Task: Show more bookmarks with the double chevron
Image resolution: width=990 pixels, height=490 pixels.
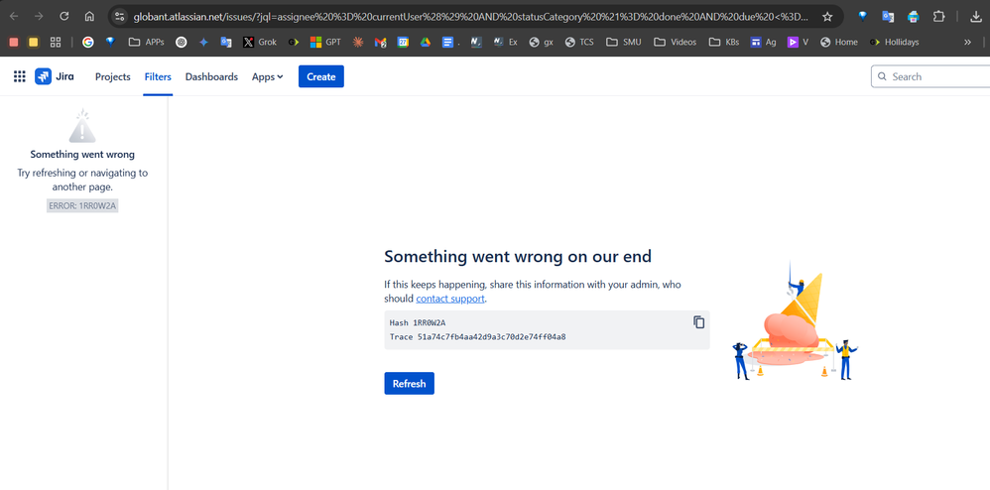Action: [x=967, y=43]
